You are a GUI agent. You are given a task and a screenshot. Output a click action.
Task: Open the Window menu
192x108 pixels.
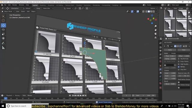(21, 5)
